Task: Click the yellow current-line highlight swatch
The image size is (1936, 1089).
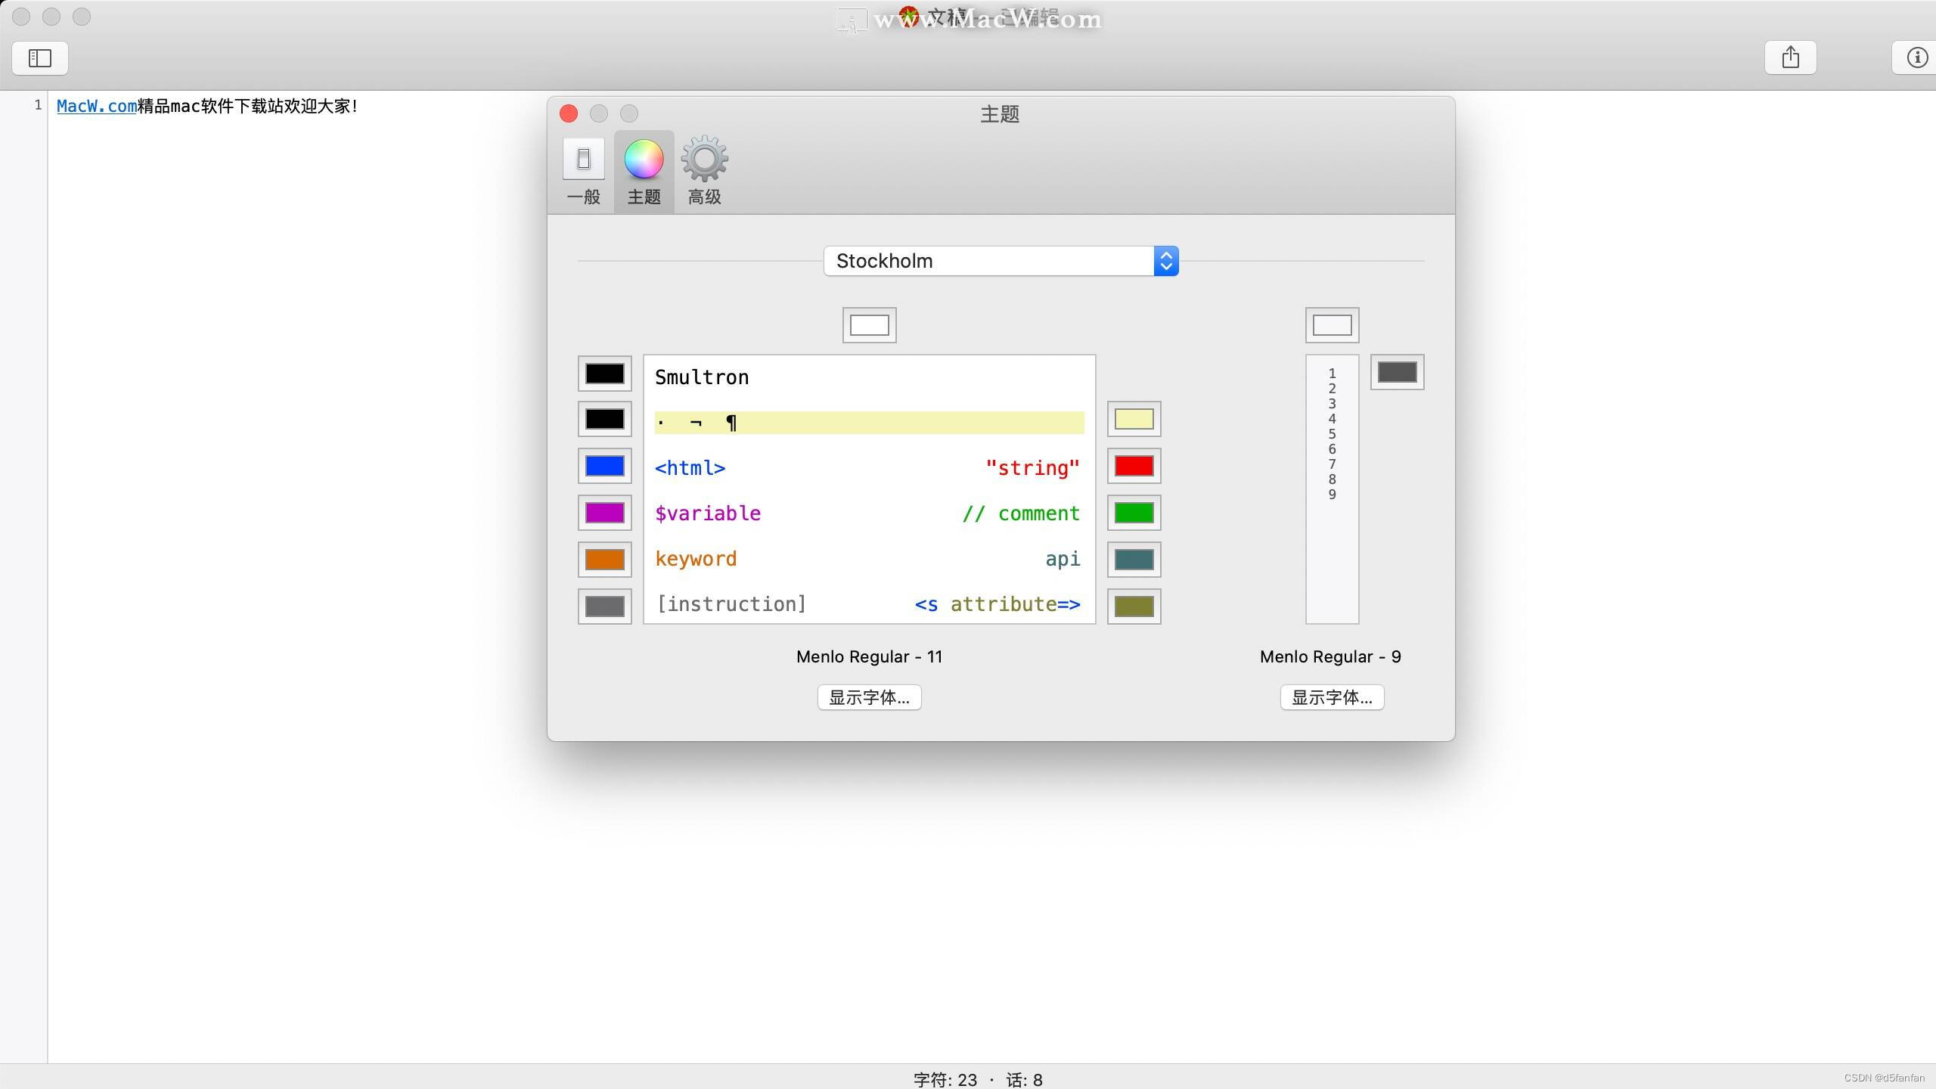Action: (x=1134, y=419)
